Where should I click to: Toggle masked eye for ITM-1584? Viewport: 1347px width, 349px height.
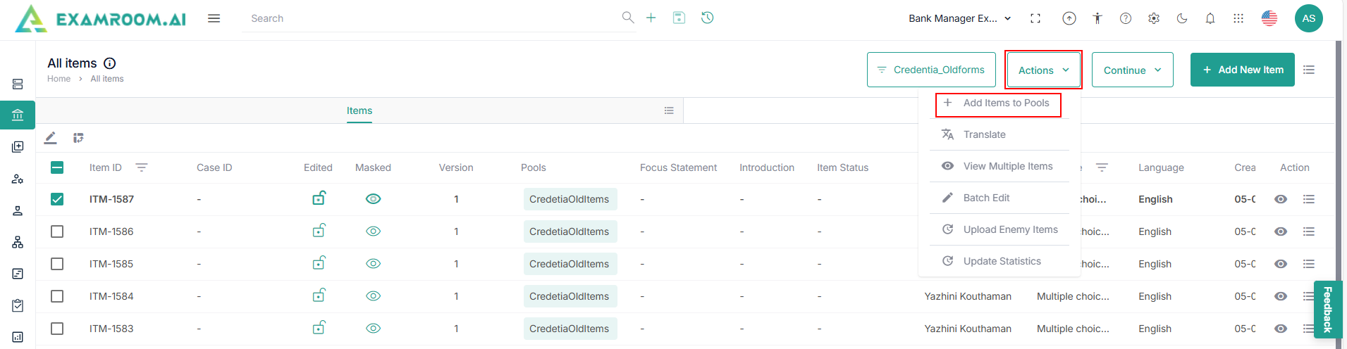374,296
